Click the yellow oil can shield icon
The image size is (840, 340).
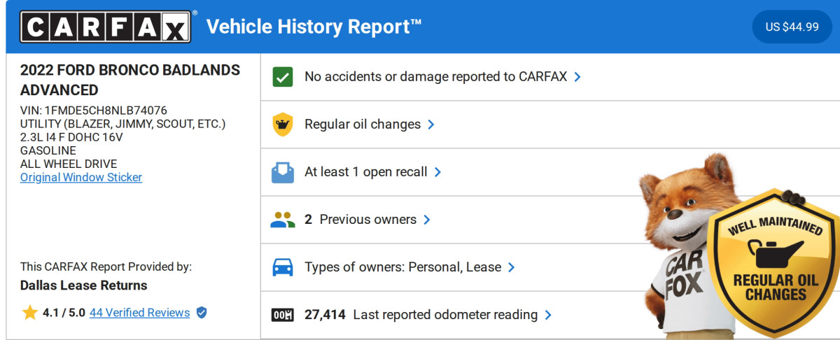point(282,125)
